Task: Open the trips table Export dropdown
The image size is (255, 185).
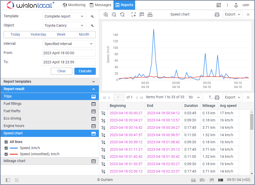Action: point(233,97)
